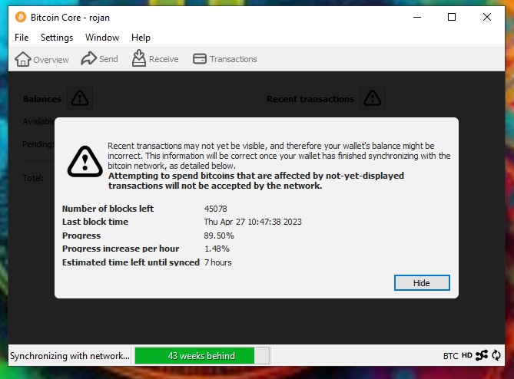
Task: Maximize the Bitcoin Core window
Action: (452, 17)
